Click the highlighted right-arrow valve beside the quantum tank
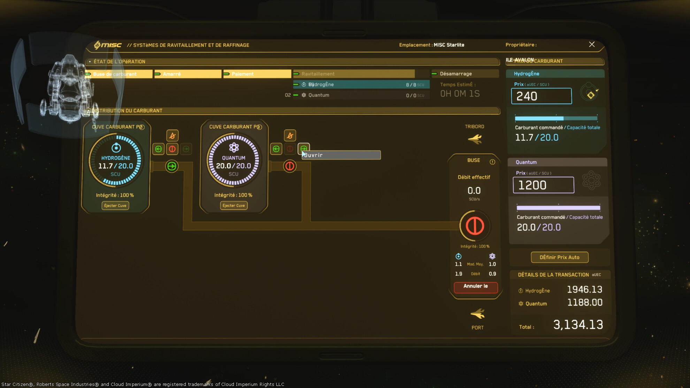 304,149
